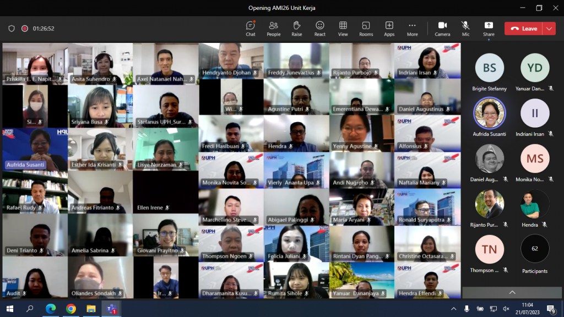Open the People participants list

point(273,28)
